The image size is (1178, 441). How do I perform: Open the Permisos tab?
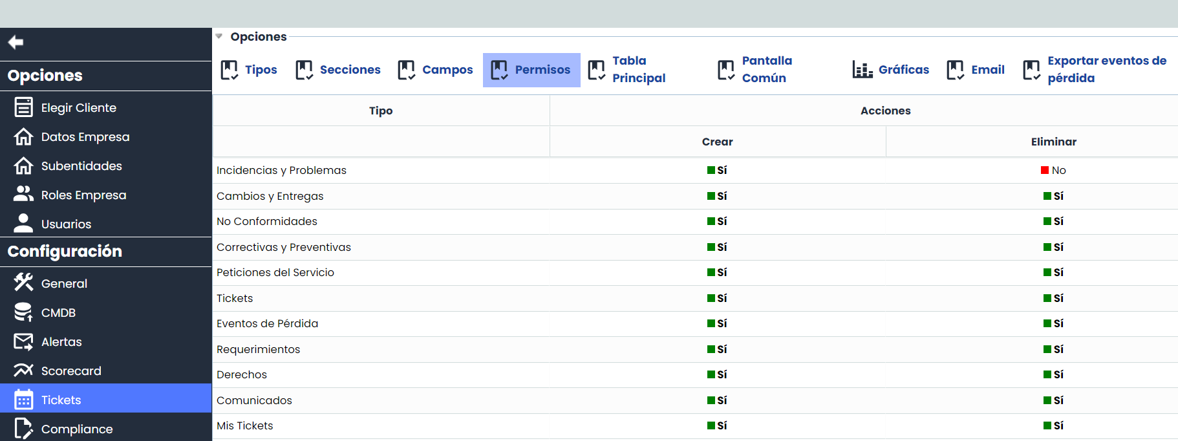tap(531, 70)
